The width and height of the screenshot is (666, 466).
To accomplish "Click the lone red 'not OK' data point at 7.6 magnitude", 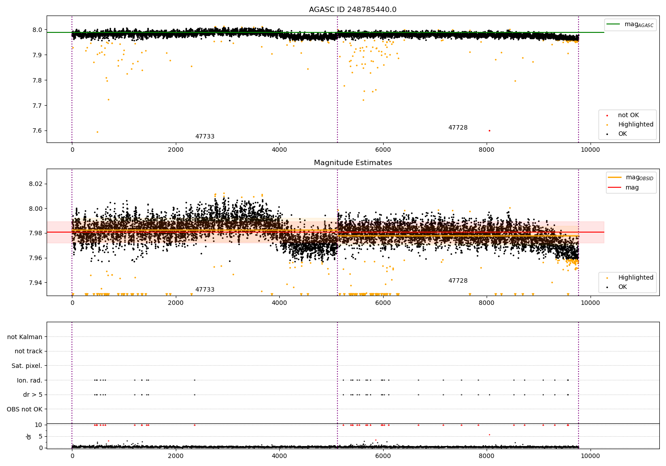I will point(489,130).
